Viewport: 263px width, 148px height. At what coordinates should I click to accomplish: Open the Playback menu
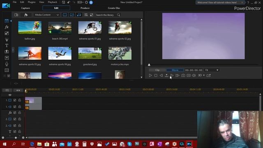click(52, 2)
